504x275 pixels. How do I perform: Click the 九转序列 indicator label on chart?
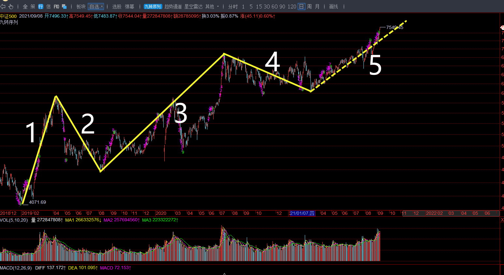point(9,22)
